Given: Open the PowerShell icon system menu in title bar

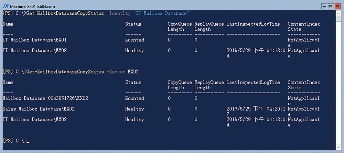Looking at the screenshot, I should point(6,6).
